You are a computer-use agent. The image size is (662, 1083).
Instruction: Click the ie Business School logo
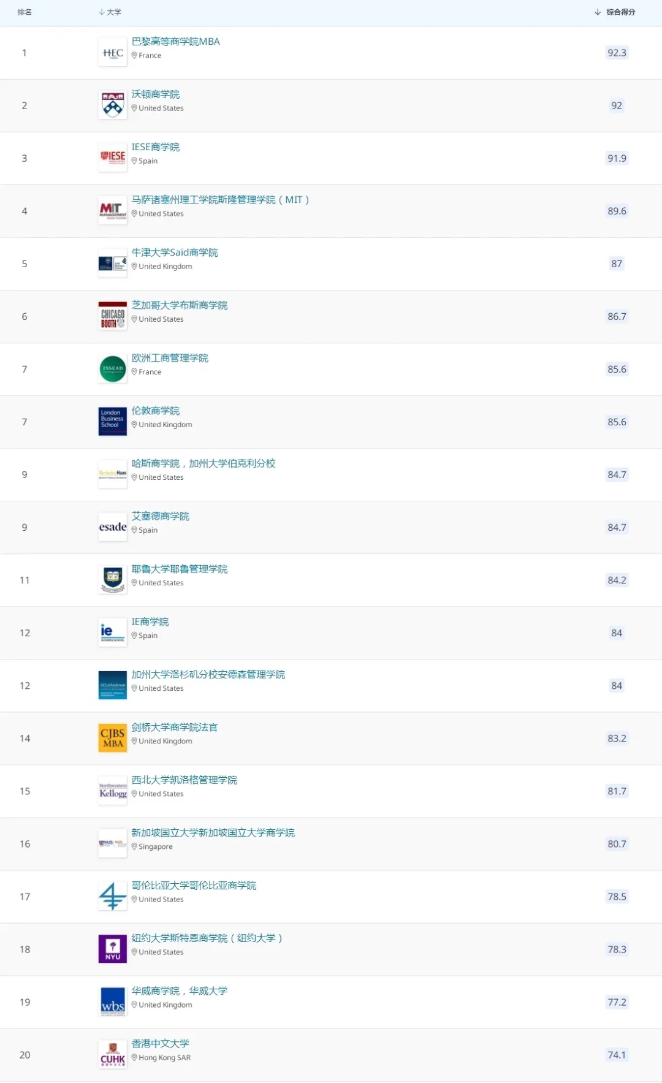point(113,633)
